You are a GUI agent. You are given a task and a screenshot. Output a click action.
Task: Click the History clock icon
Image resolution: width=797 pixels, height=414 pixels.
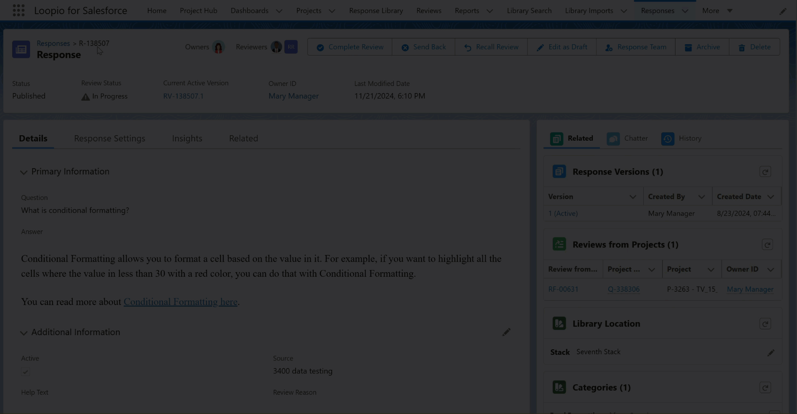[x=668, y=139]
